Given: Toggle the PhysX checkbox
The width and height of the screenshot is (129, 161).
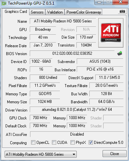Looking at the screenshot, I should tap(72, 142).
